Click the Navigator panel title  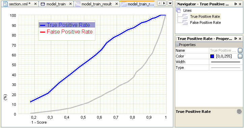coord(203,4)
